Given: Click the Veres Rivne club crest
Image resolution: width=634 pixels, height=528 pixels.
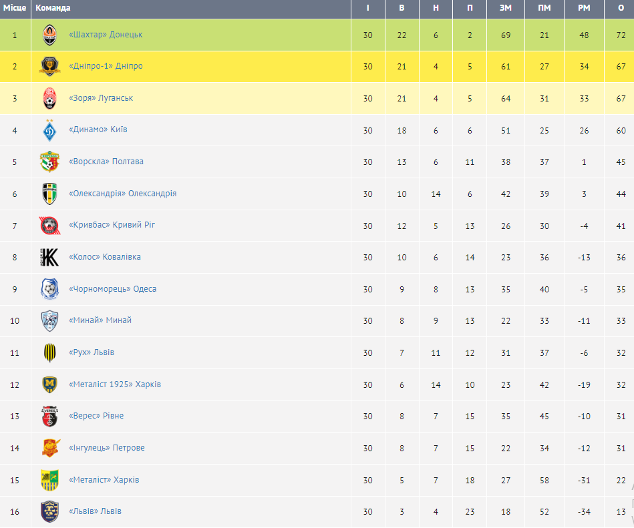Looking at the screenshot, I should click(x=50, y=416).
